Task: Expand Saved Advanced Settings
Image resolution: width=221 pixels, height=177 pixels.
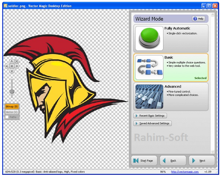Action: click(x=152, y=123)
